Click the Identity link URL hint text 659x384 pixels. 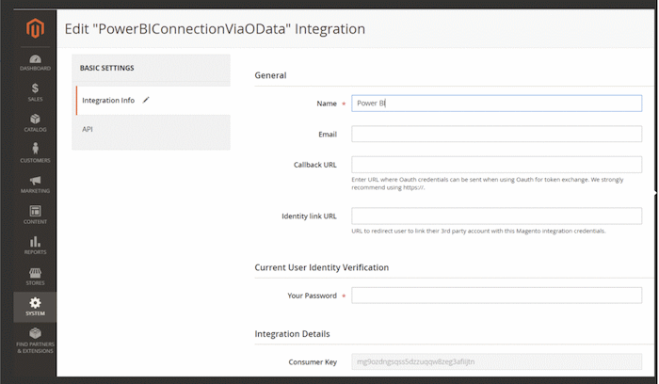pos(478,232)
